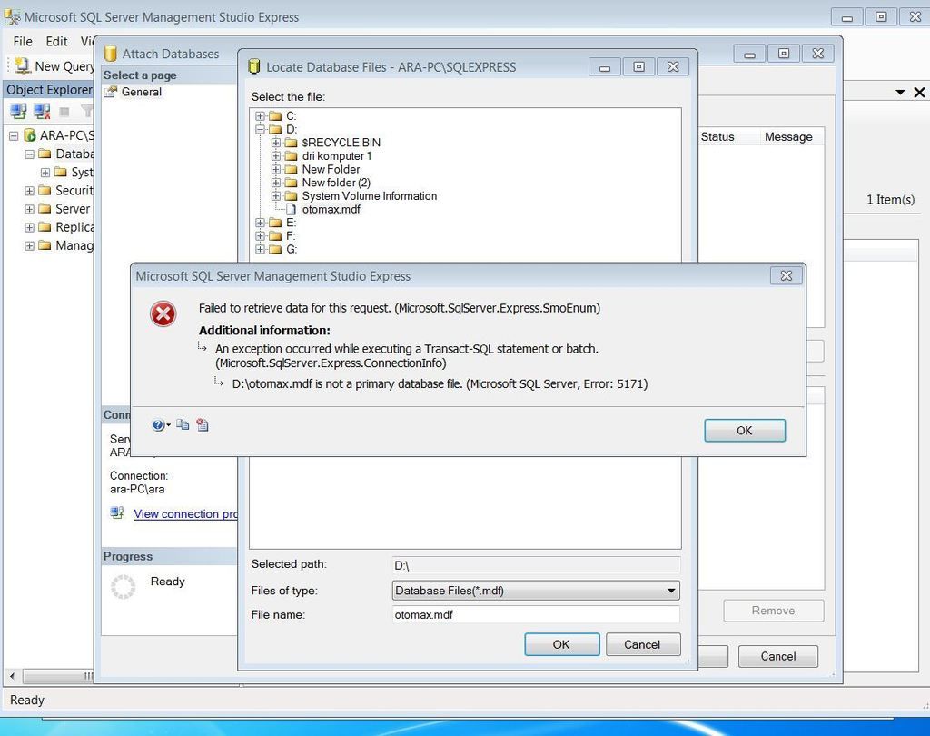Click the File name input field

click(x=536, y=614)
